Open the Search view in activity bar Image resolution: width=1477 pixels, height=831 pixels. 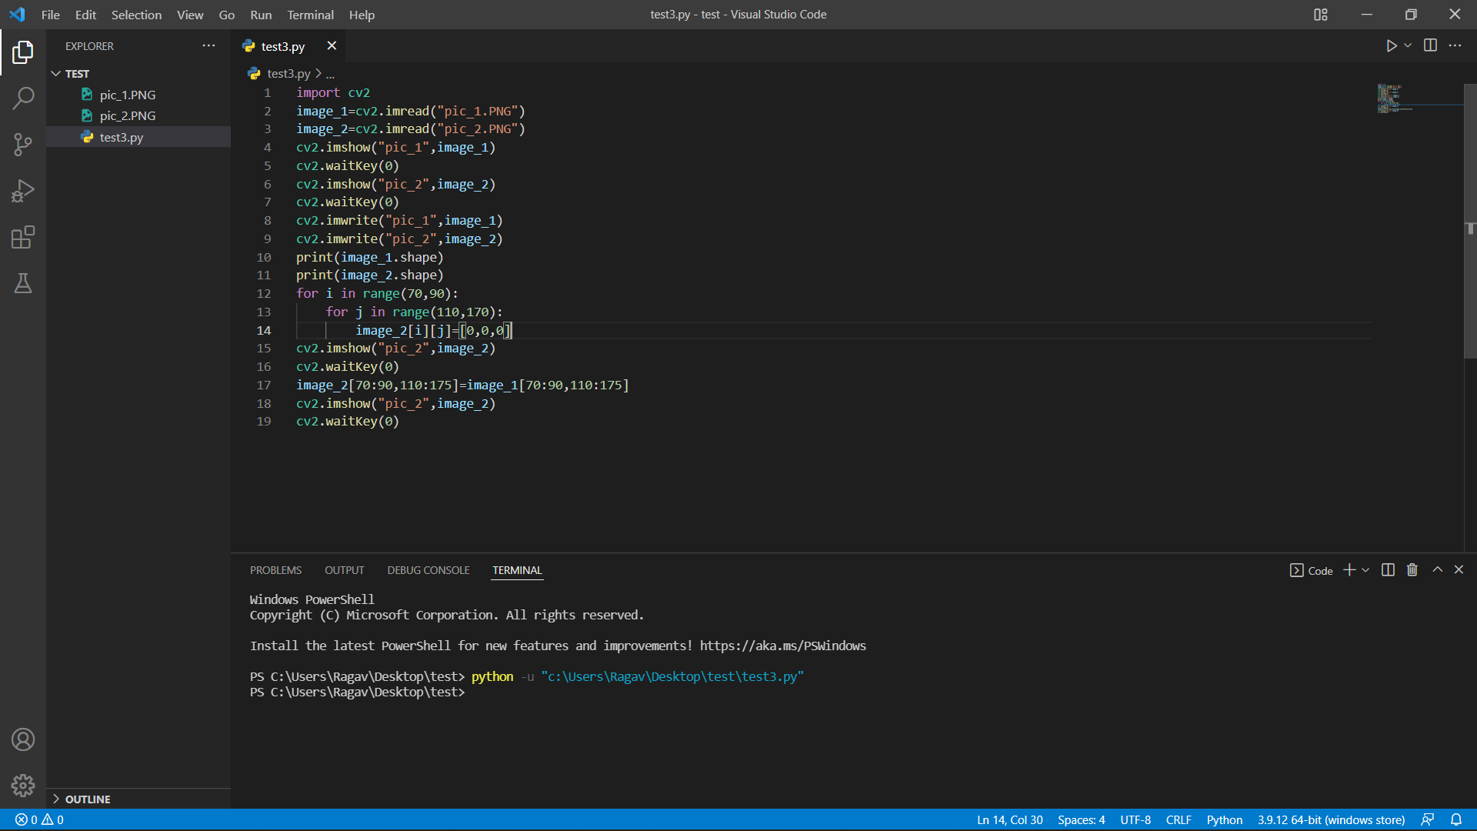[23, 98]
